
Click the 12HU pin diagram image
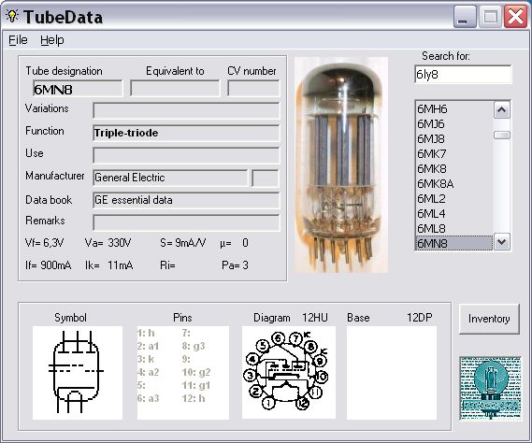(288, 373)
